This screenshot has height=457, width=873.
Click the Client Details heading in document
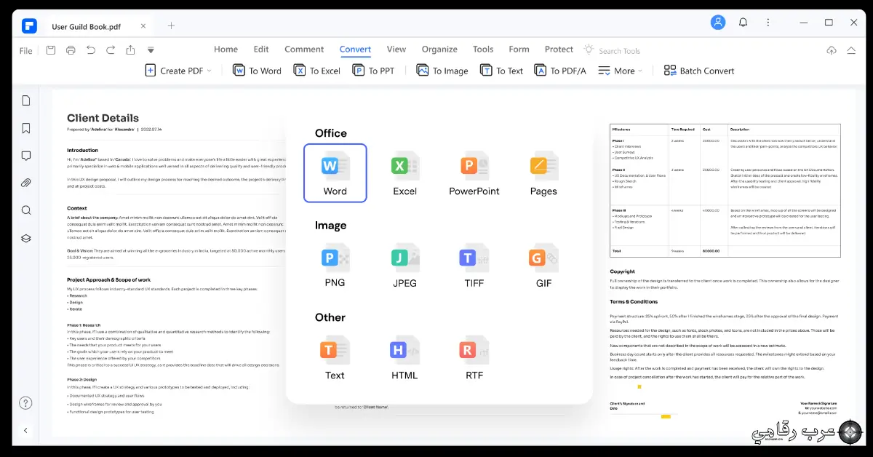point(103,118)
